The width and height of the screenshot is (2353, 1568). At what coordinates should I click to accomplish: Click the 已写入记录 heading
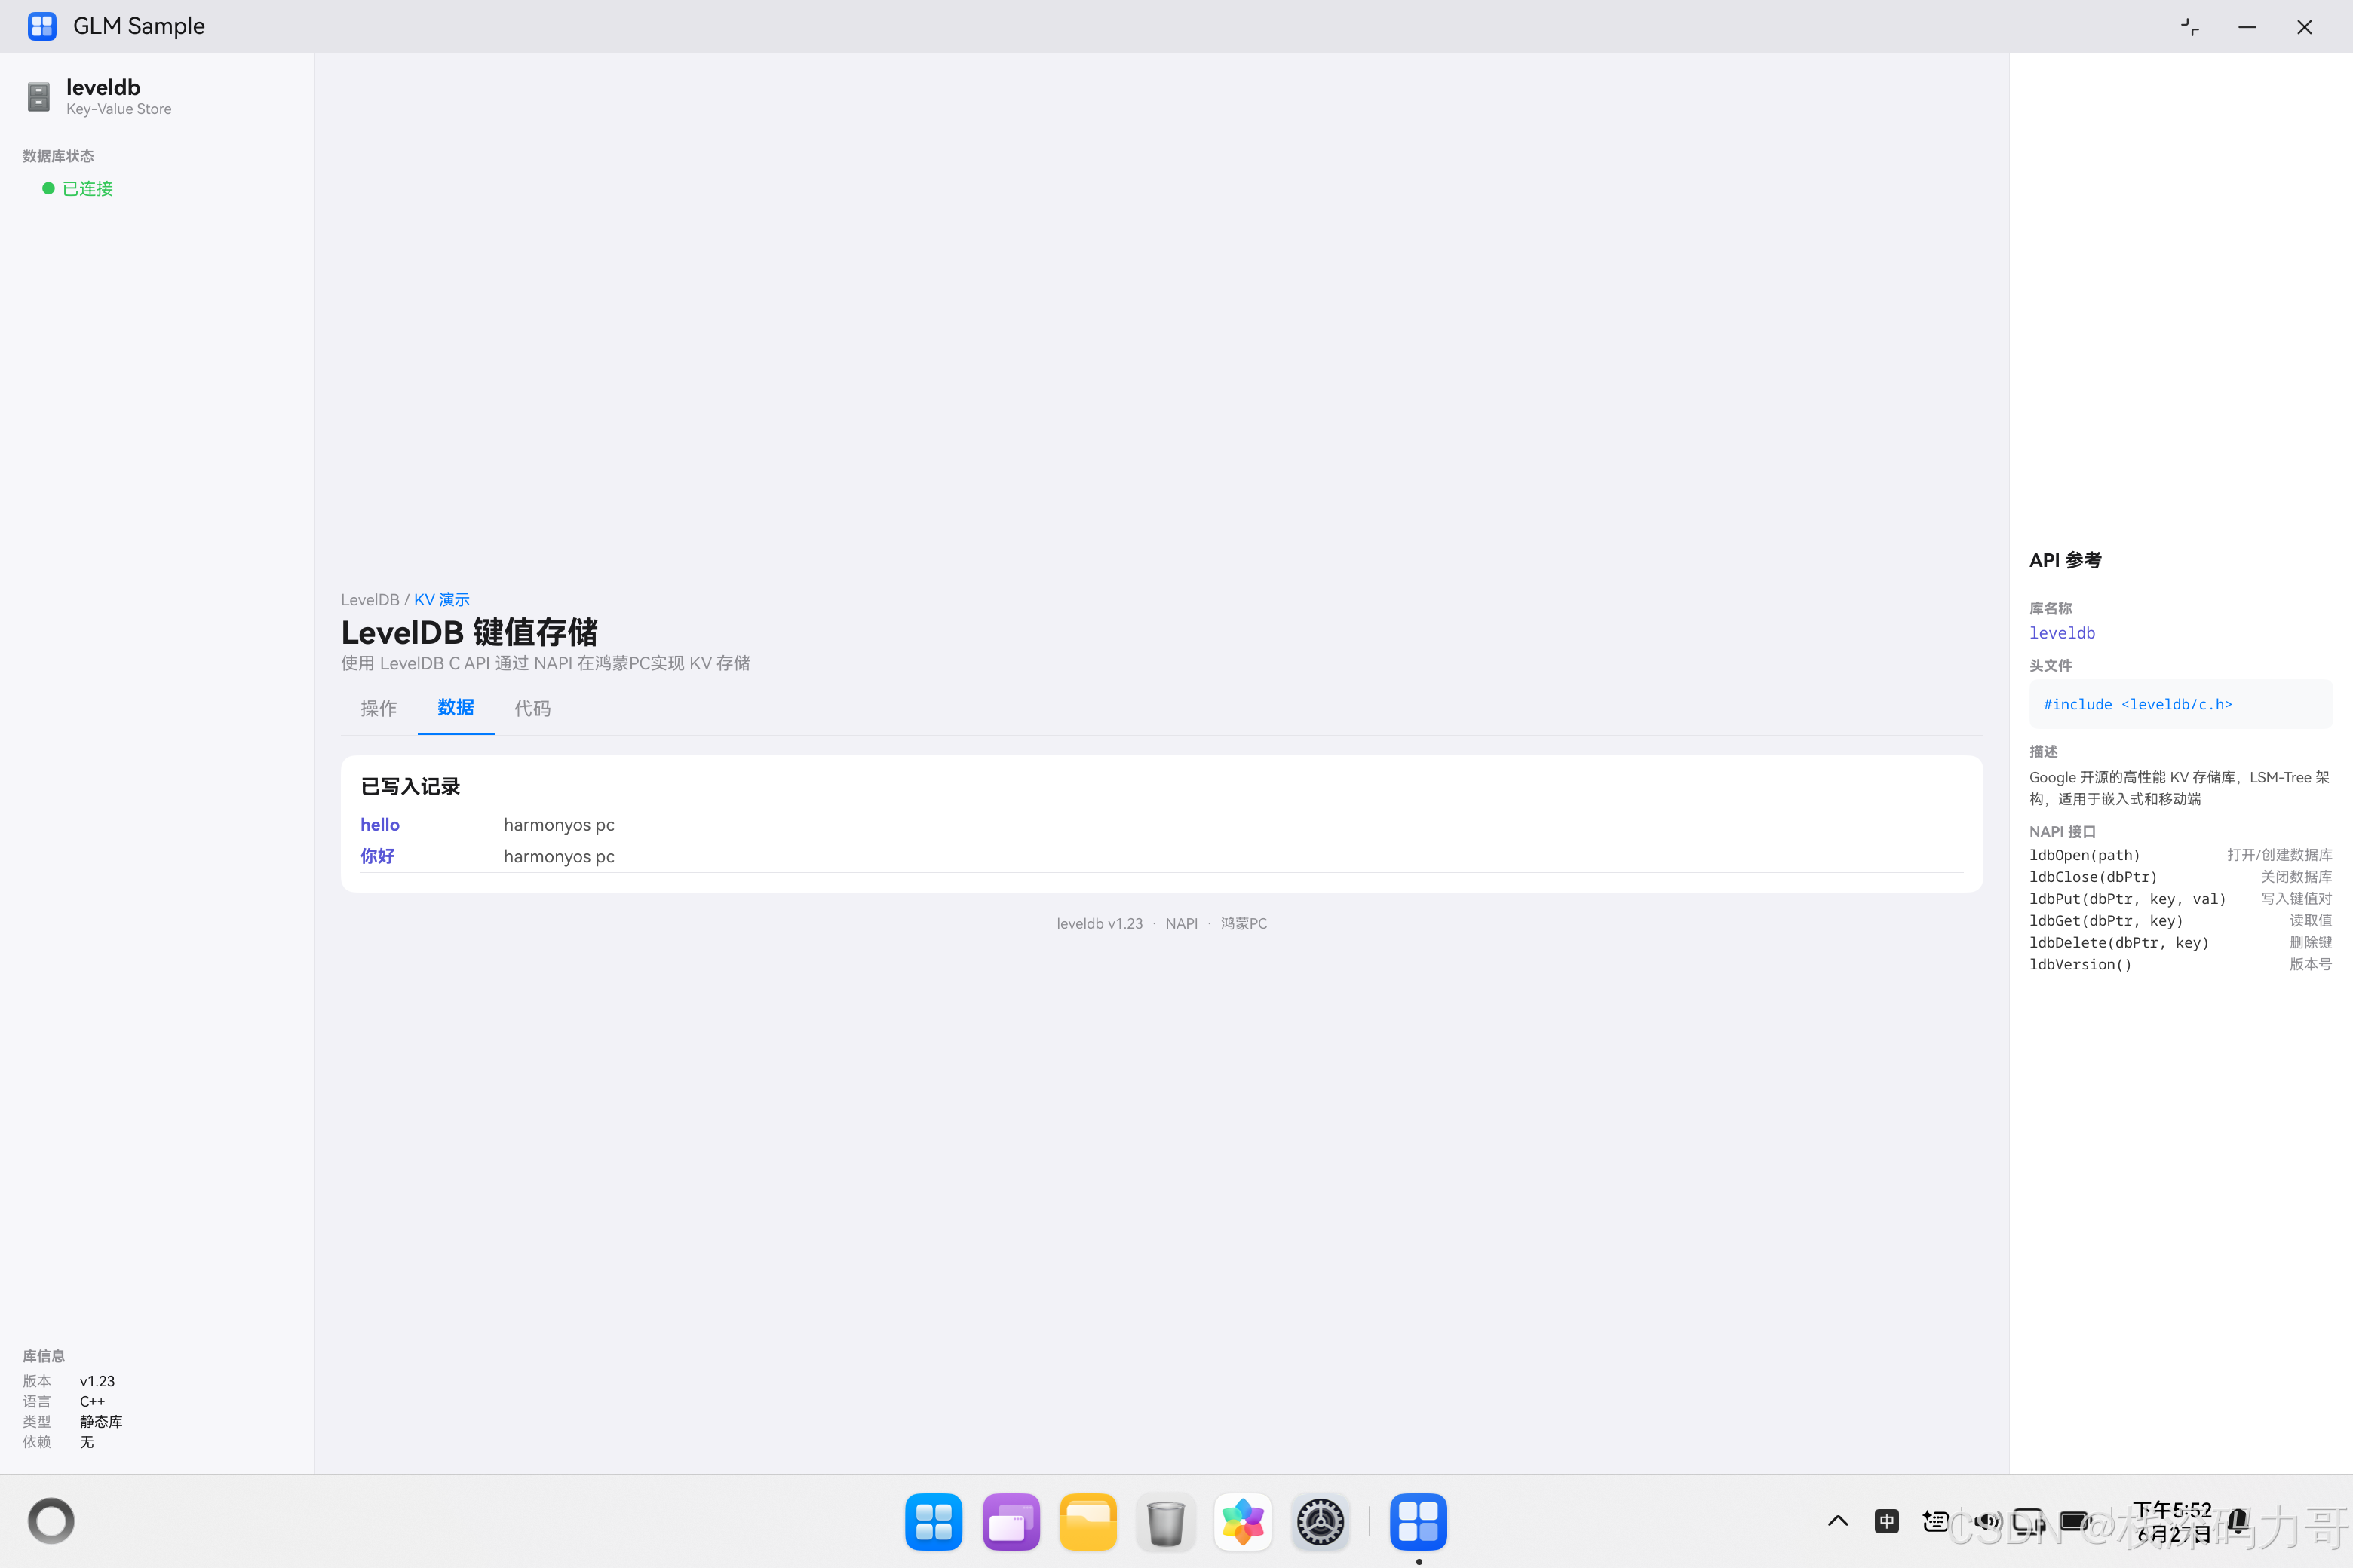[x=410, y=786]
